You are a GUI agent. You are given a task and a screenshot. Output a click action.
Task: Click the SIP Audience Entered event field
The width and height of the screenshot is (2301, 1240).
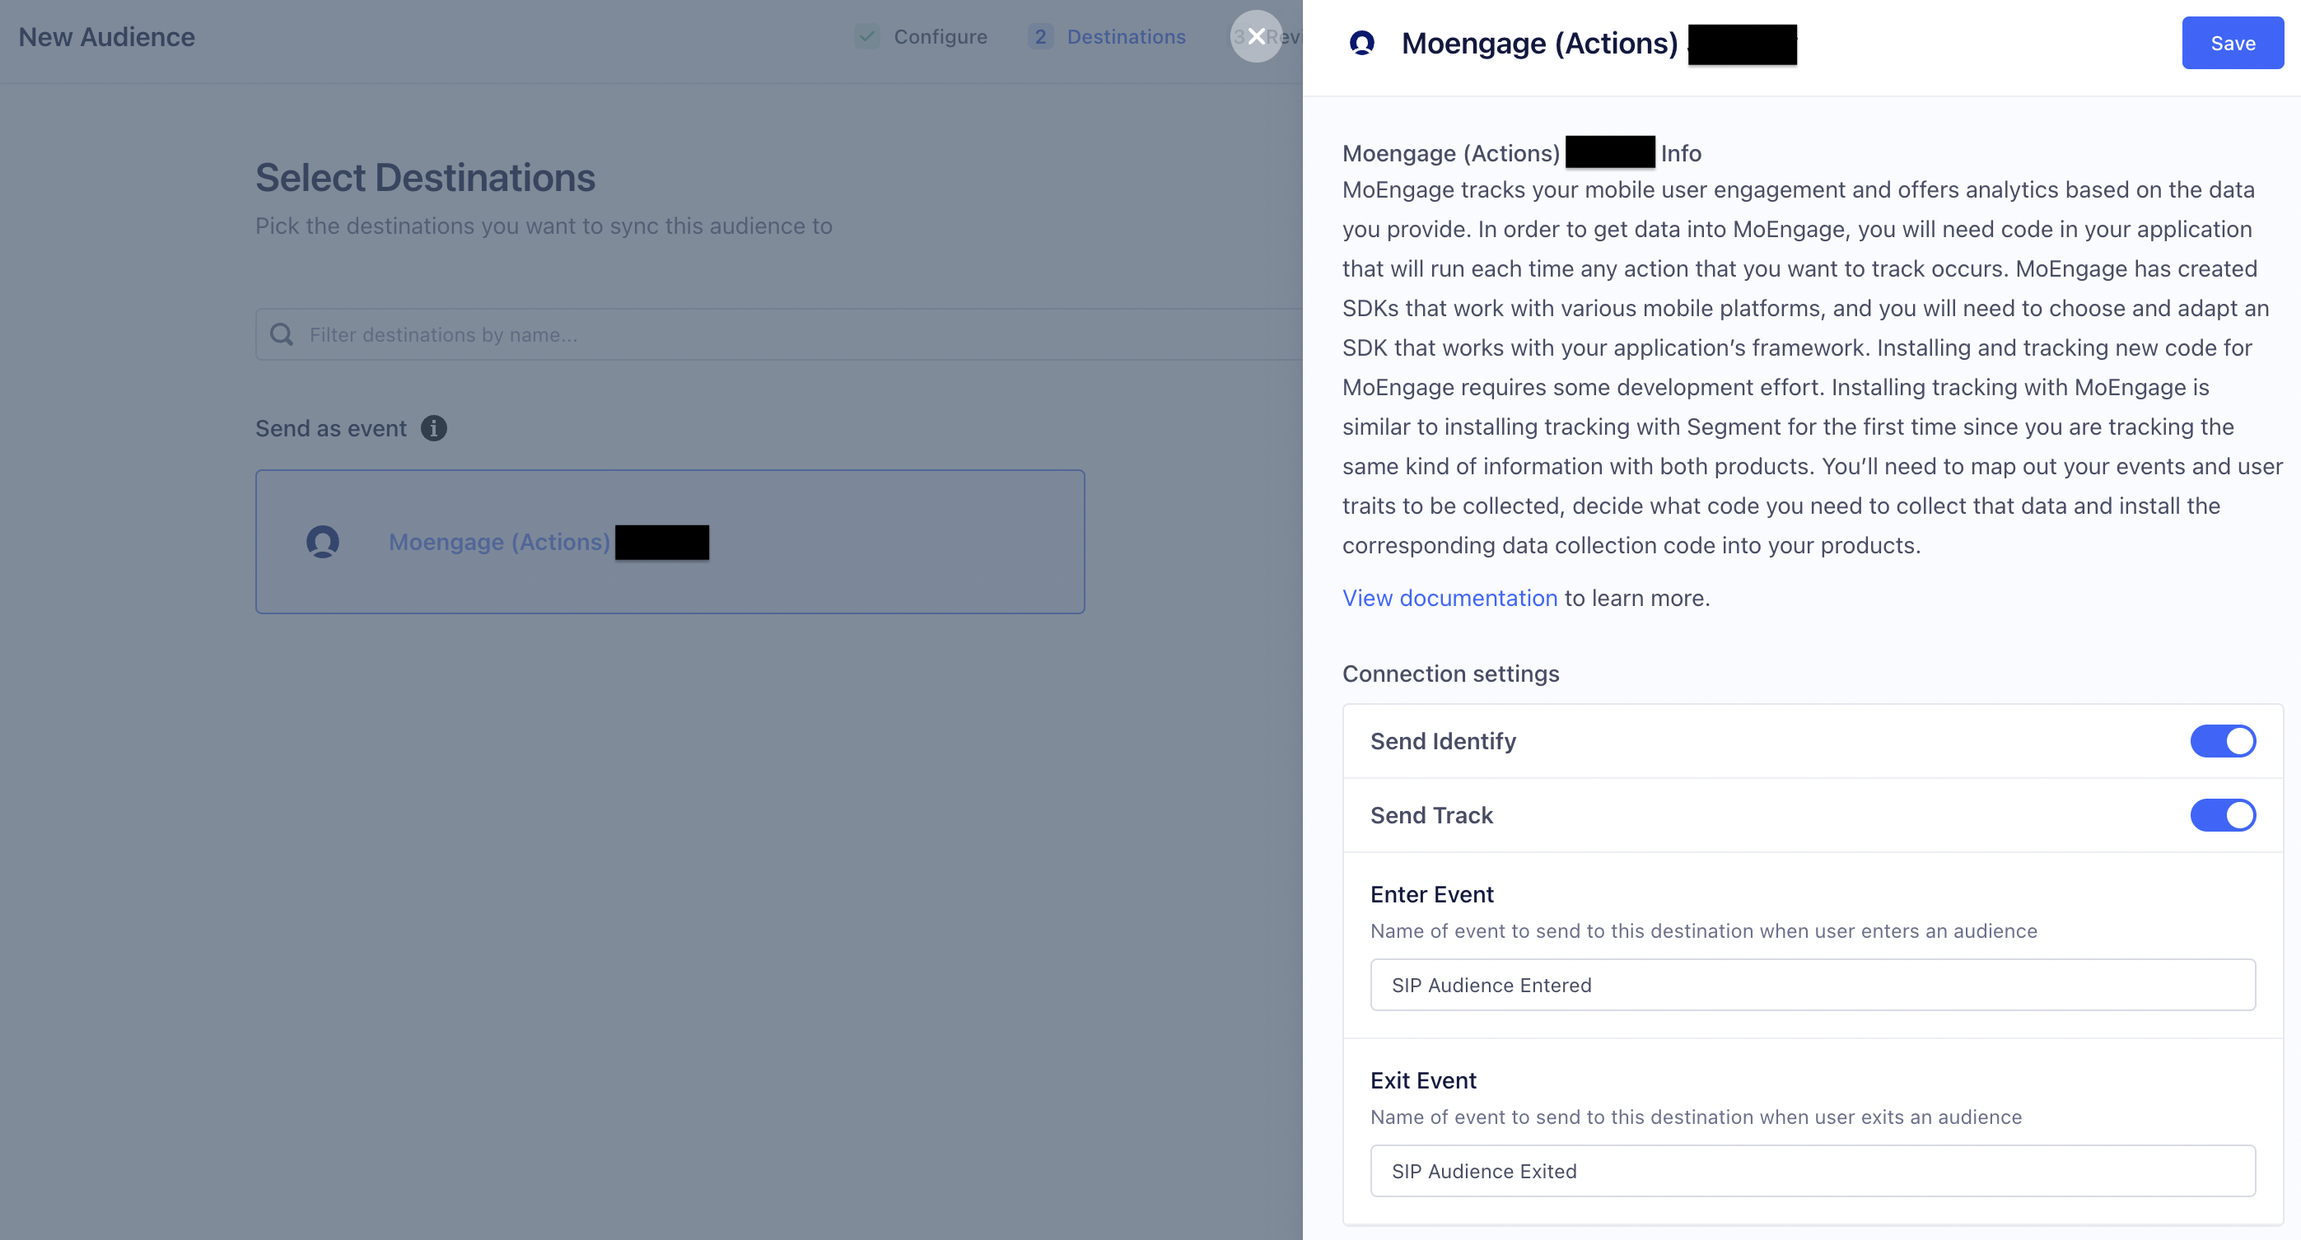[1812, 985]
